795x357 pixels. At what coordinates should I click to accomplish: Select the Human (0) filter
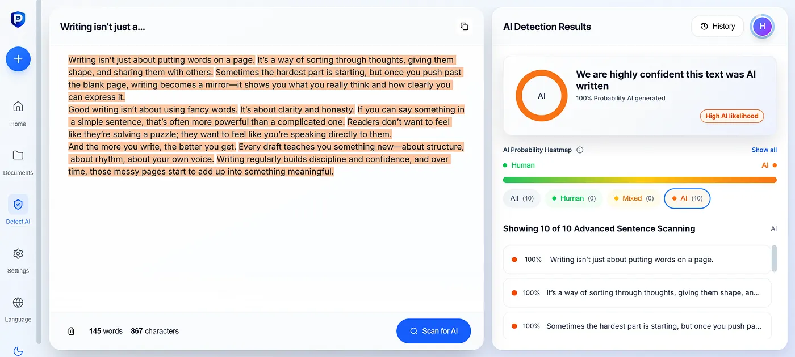pyautogui.click(x=574, y=198)
